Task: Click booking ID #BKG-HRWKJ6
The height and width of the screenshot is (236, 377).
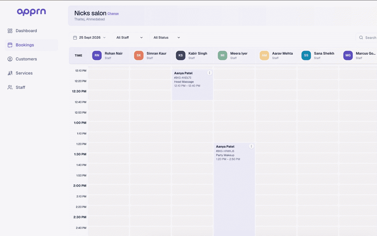Action: pos(225,151)
